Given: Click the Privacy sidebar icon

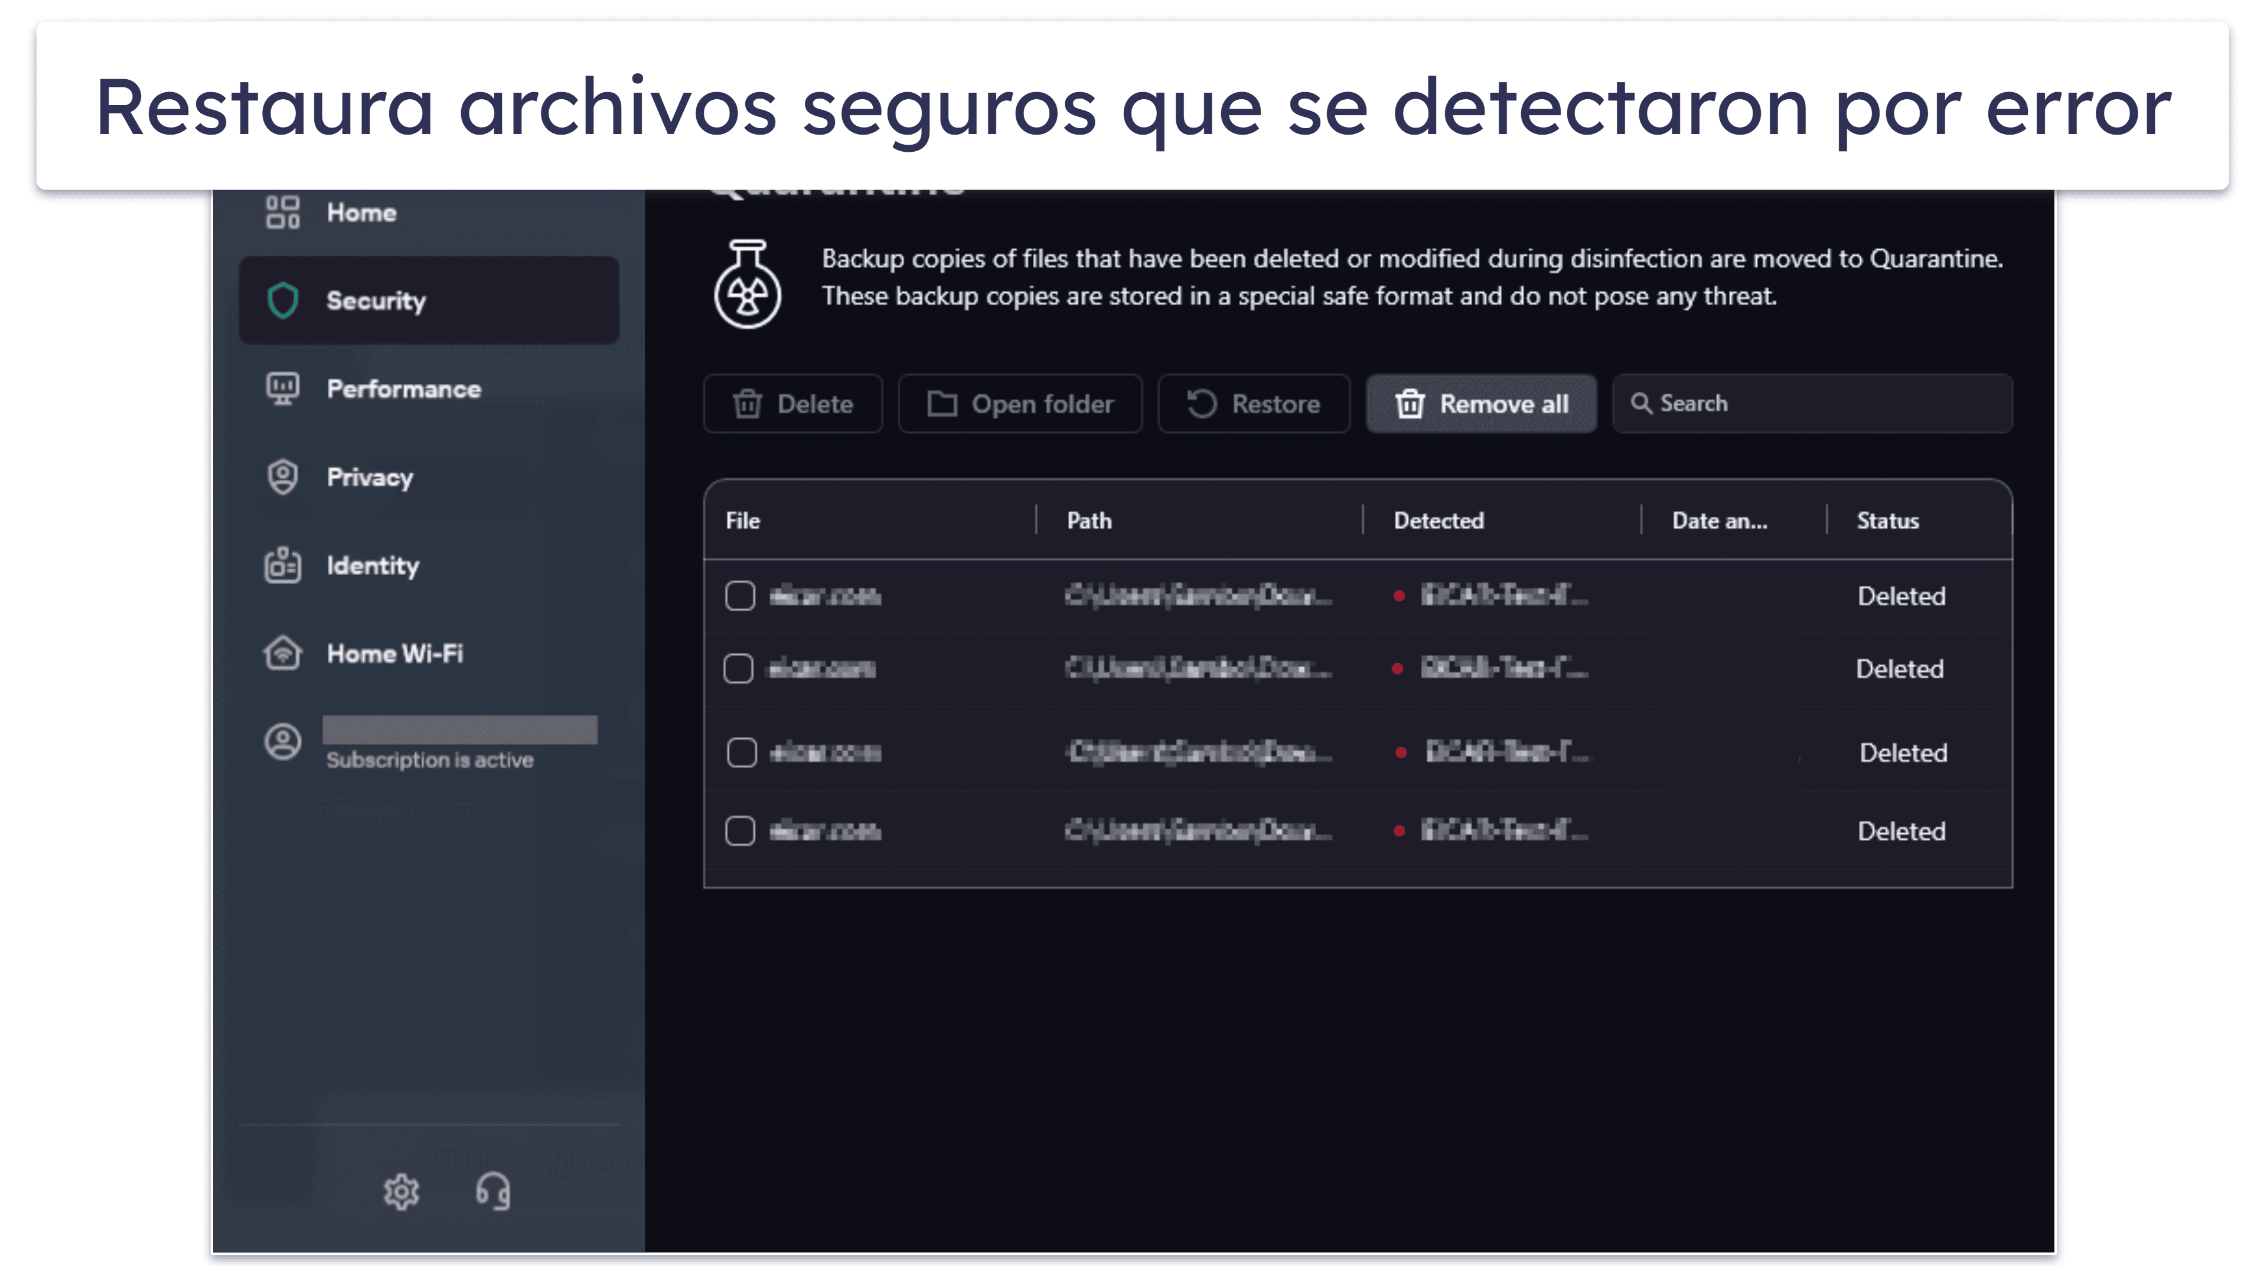Looking at the screenshot, I should pyautogui.click(x=282, y=477).
